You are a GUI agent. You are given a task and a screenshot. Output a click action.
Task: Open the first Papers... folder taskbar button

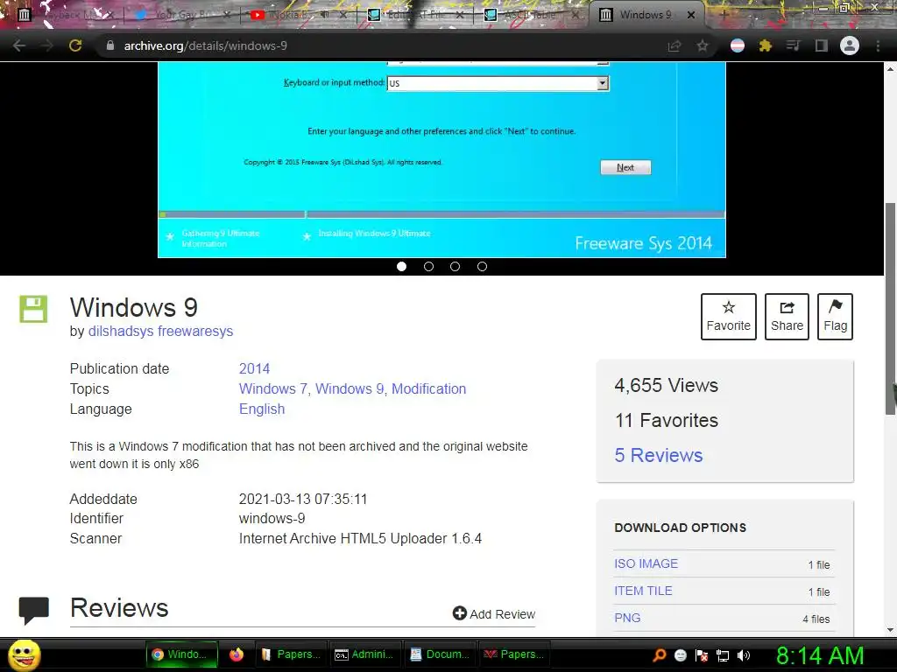pyautogui.click(x=291, y=654)
